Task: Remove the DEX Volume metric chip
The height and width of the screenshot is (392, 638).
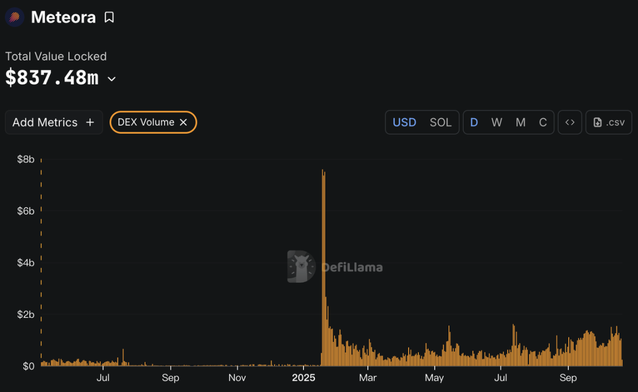Action: 183,123
